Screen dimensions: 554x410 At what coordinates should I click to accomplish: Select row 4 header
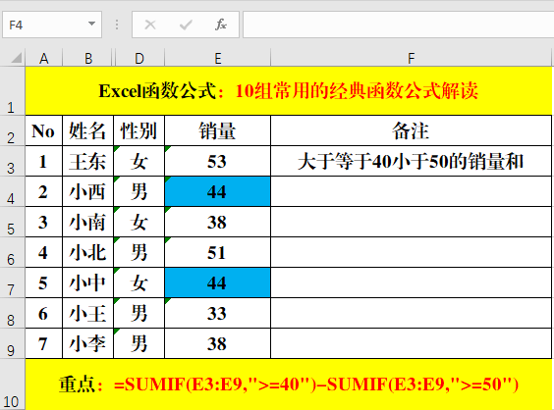pyautogui.click(x=13, y=191)
